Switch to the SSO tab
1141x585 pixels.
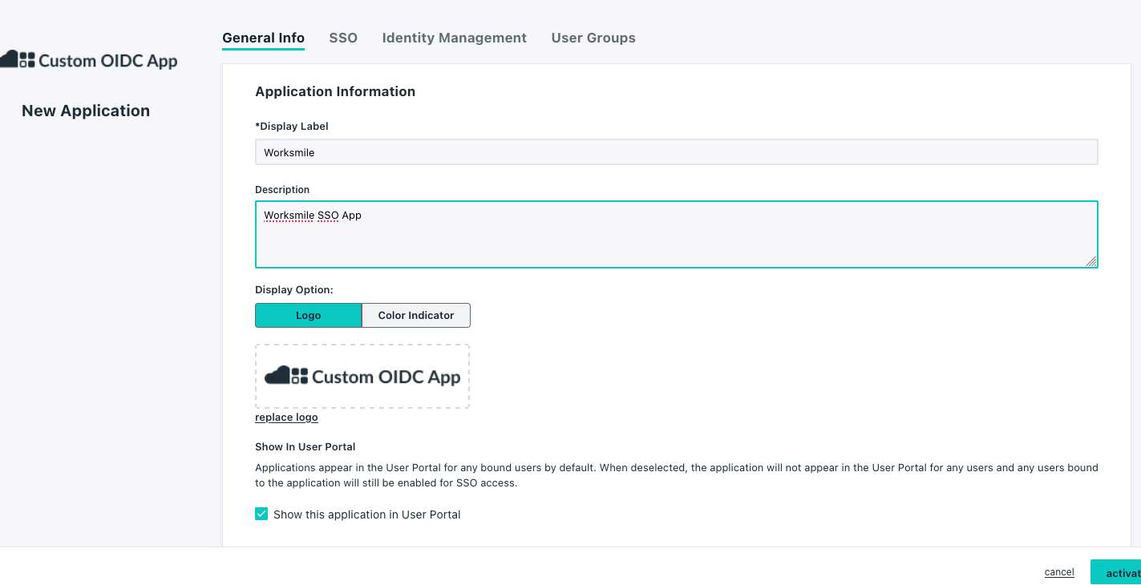click(x=343, y=38)
